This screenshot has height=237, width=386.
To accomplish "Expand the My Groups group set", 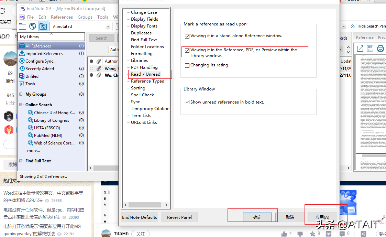I will (21, 94).
